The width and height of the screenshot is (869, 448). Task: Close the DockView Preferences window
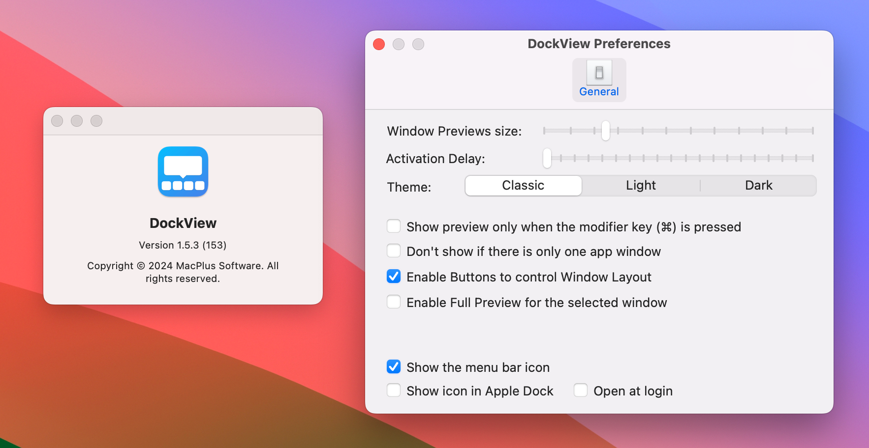coord(378,44)
